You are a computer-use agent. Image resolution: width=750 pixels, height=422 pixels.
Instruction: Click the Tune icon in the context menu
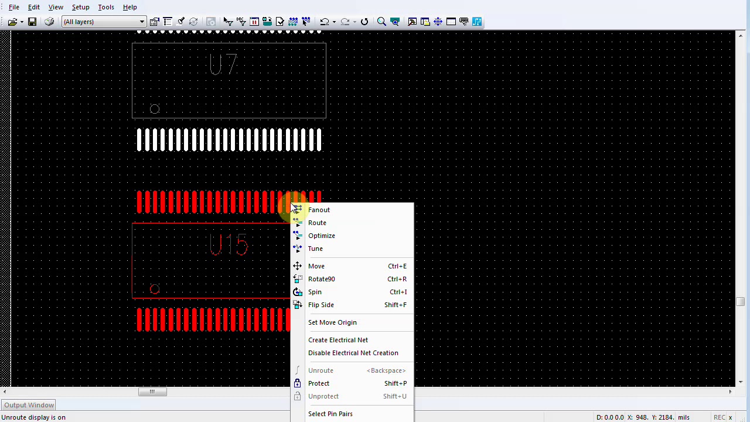(x=298, y=249)
